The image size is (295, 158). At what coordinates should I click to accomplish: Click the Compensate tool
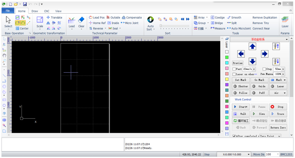(132, 18)
